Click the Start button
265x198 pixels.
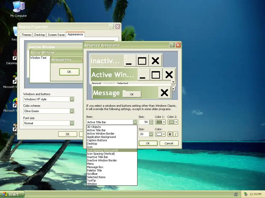12,194
